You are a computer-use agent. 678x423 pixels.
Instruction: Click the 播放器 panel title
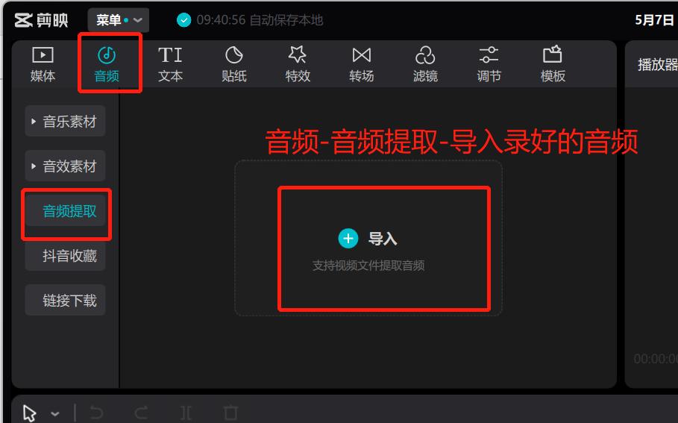(658, 65)
